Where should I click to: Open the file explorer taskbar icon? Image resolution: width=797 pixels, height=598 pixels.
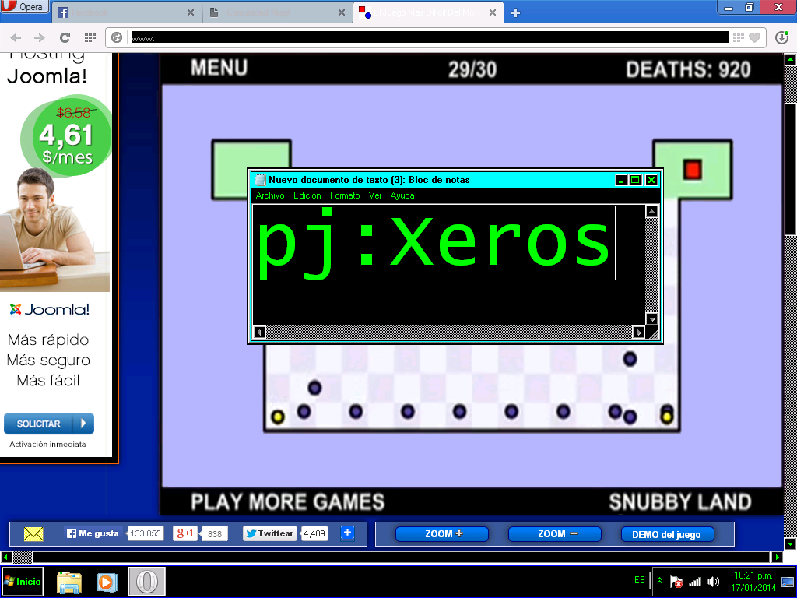69,582
